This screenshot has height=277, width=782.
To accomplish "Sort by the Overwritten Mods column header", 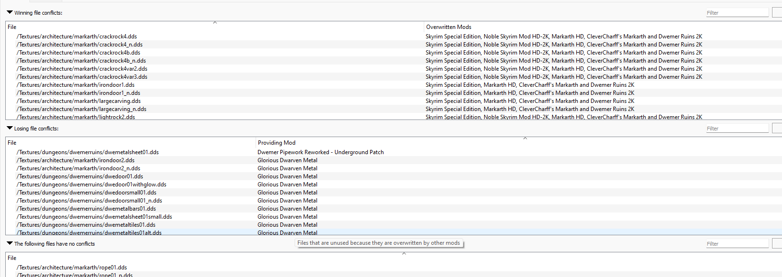I will click(603, 27).
